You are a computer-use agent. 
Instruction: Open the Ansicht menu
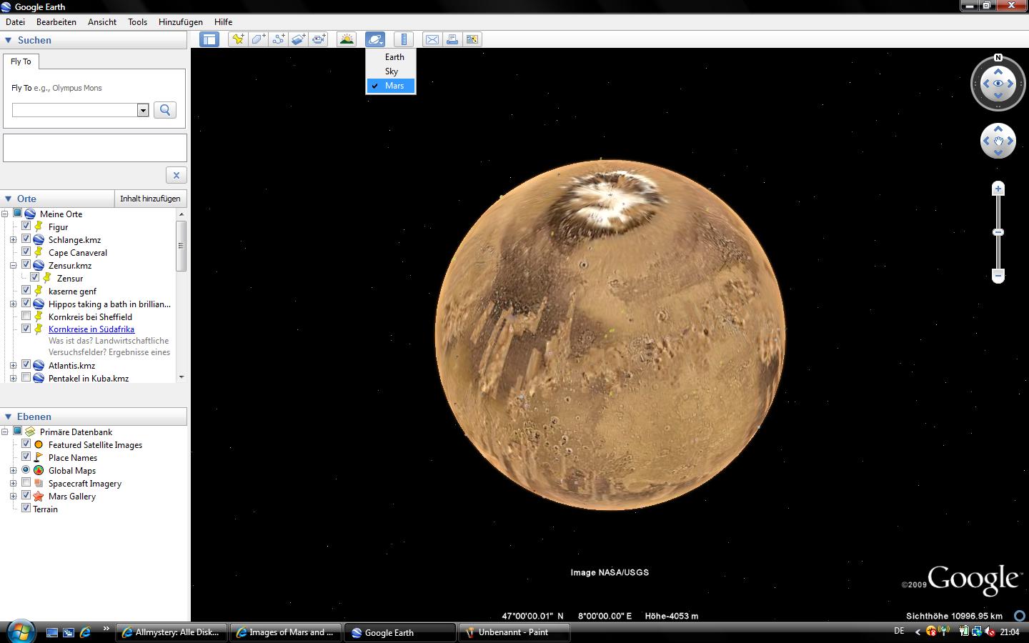[102, 22]
